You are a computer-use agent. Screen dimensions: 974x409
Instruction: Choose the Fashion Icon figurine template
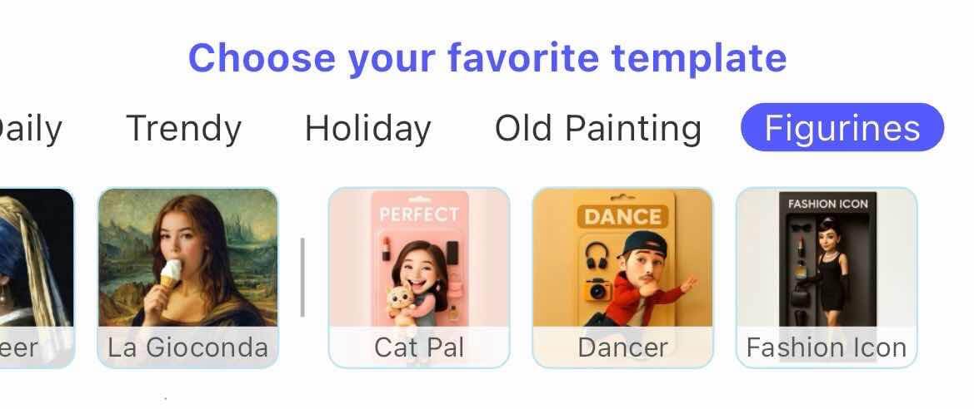(827, 278)
